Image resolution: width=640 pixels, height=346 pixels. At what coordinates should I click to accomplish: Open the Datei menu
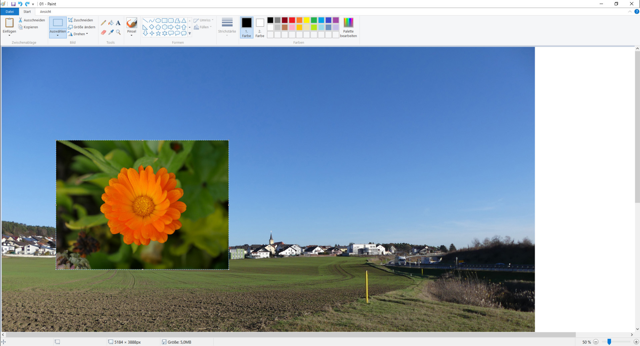pyautogui.click(x=10, y=12)
